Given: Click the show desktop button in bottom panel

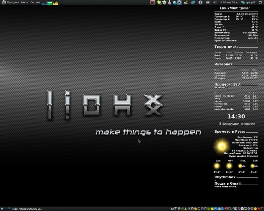Looking at the screenshot, I should tap(2, 209).
